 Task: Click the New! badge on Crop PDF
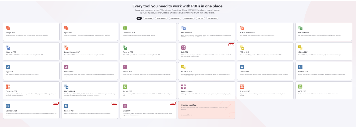tap(173, 103)
